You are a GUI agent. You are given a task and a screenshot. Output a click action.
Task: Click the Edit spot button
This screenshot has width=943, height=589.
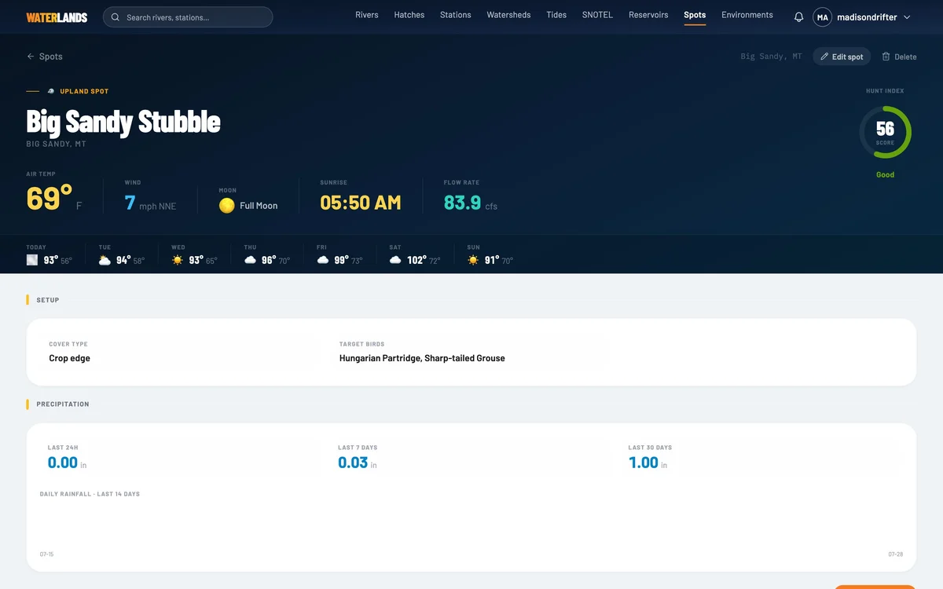click(842, 57)
